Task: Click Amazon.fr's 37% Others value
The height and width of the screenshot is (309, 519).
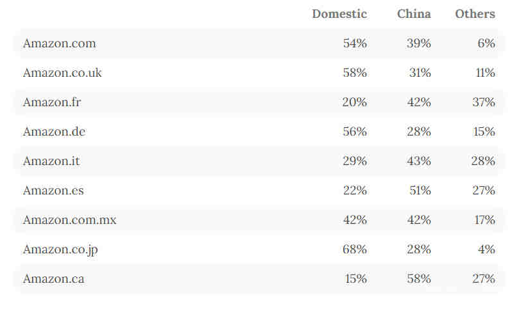Action: click(x=484, y=102)
